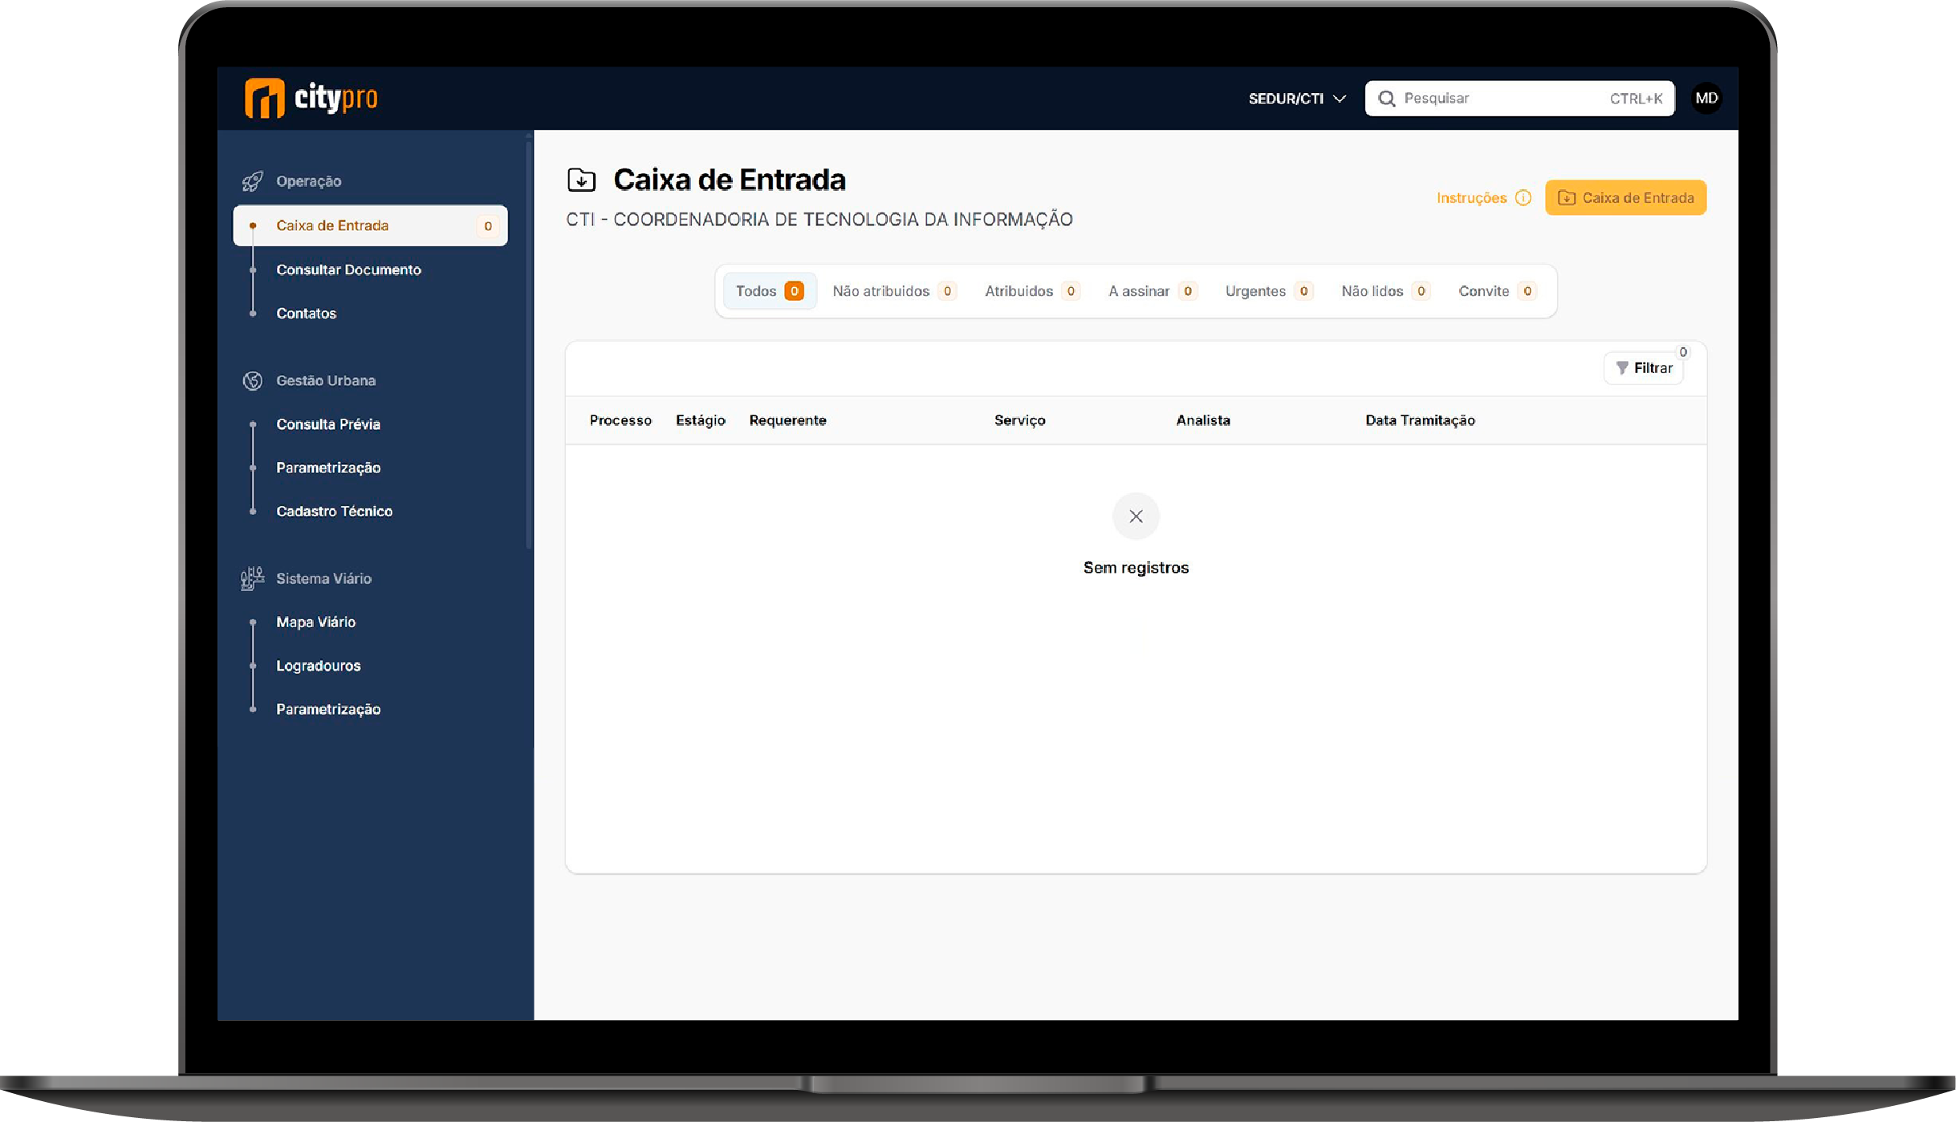The height and width of the screenshot is (1122, 1956).
Task: Open Parametrização under Sistema Viário
Action: click(x=328, y=709)
